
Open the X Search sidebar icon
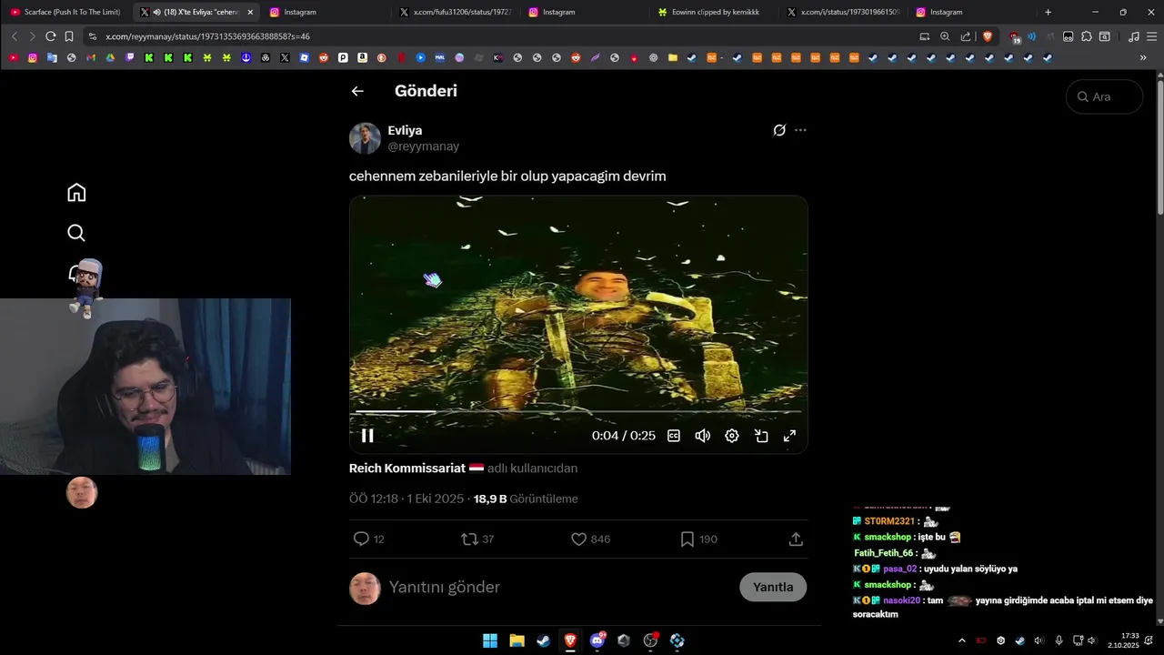pyautogui.click(x=76, y=233)
